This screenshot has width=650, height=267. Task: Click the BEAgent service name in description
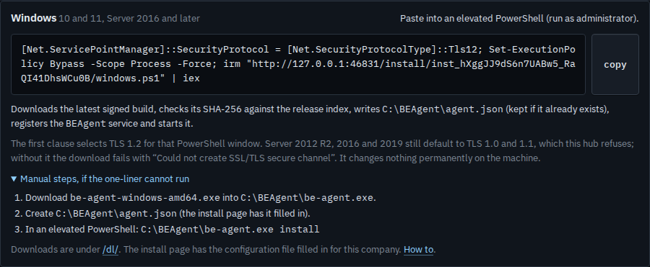point(86,124)
